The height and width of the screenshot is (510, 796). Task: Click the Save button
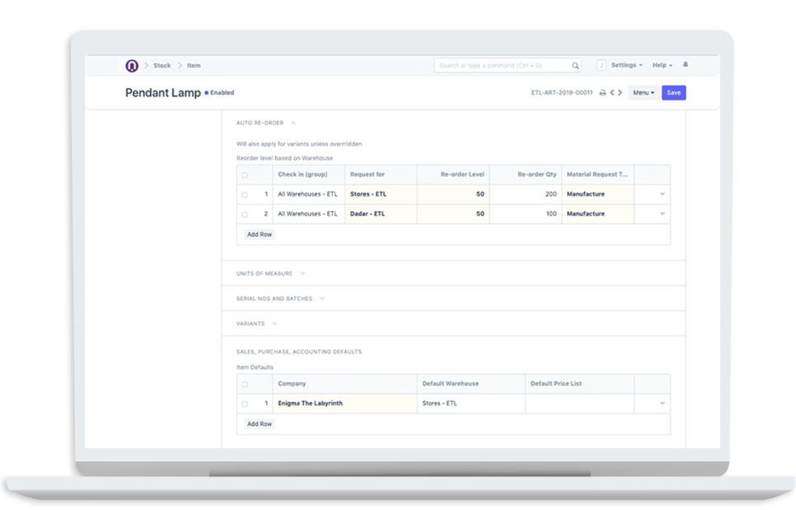pos(673,93)
